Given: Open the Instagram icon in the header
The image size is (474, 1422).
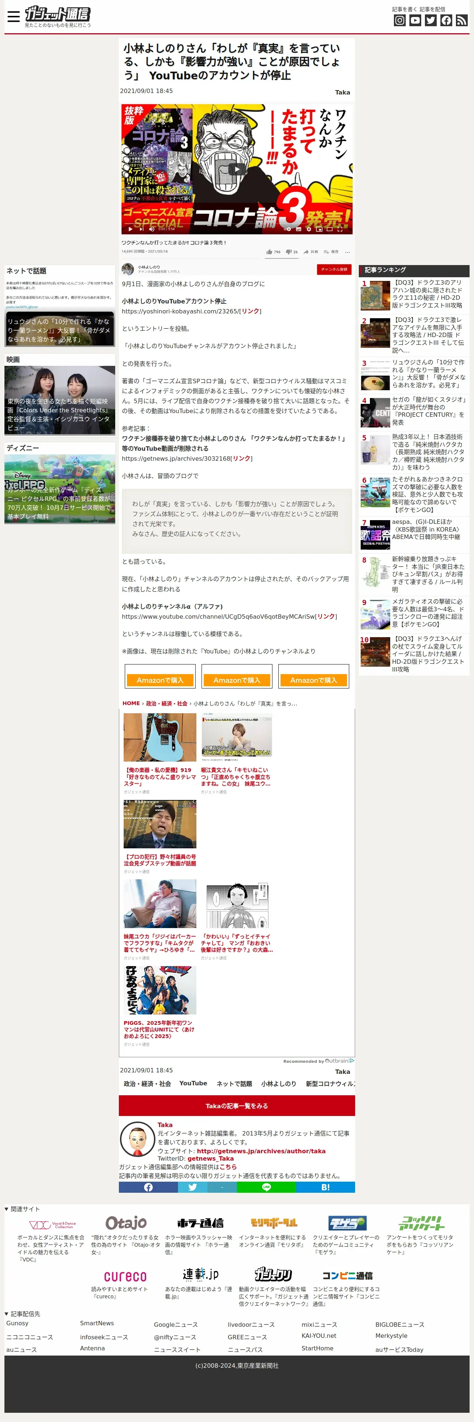Looking at the screenshot, I should (x=400, y=20).
